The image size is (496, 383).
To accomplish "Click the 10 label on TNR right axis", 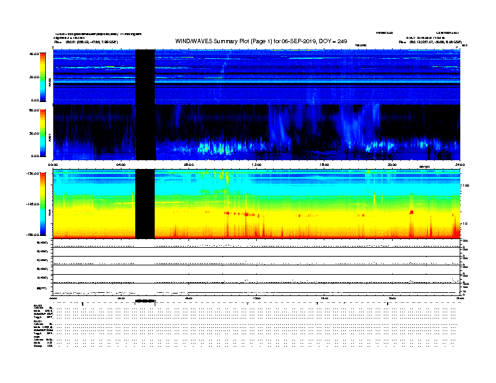I will (x=465, y=223).
